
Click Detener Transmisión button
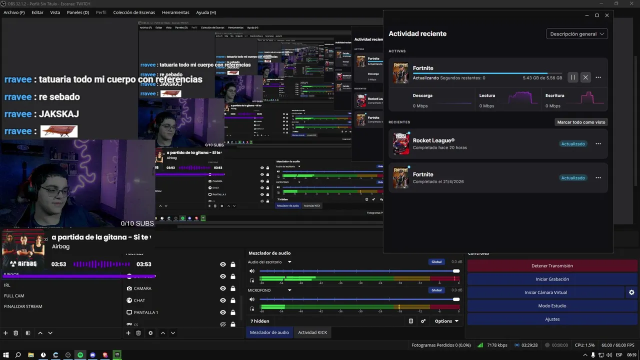pos(552,266)
